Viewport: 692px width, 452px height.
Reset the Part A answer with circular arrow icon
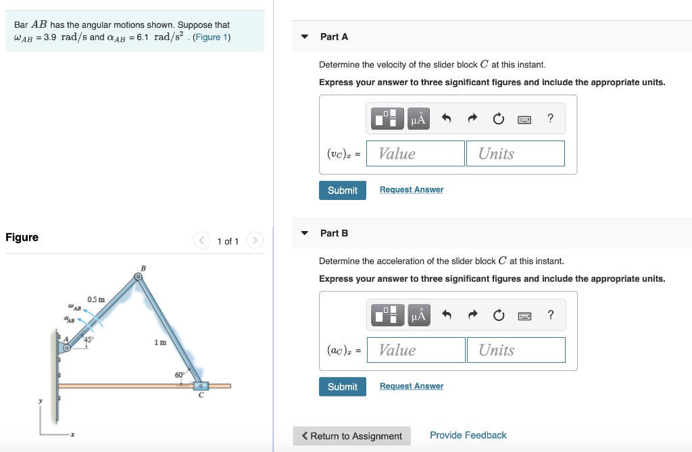coord(498,118)
